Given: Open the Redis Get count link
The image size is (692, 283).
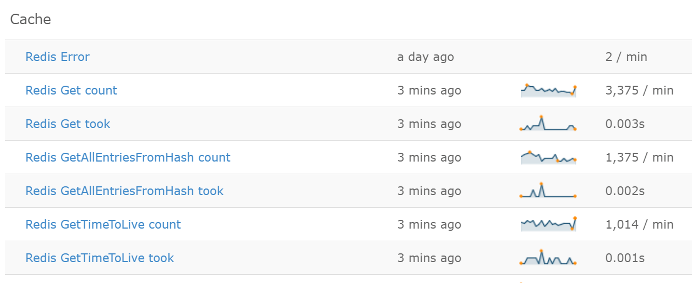Looking at the screenshot, I should tap(71, 90).
